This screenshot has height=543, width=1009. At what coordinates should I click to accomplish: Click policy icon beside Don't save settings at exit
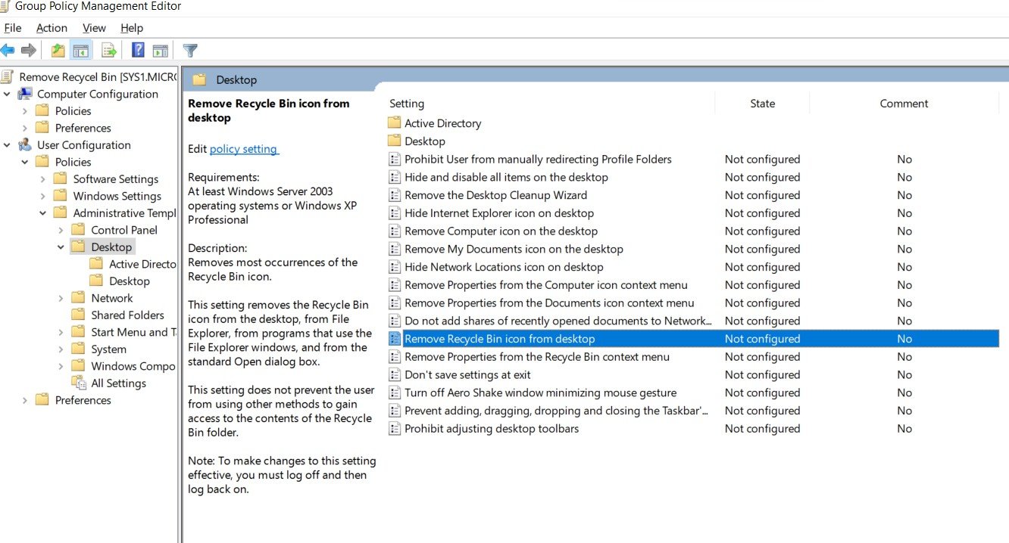pyautogui.click(x=394, y=374)
